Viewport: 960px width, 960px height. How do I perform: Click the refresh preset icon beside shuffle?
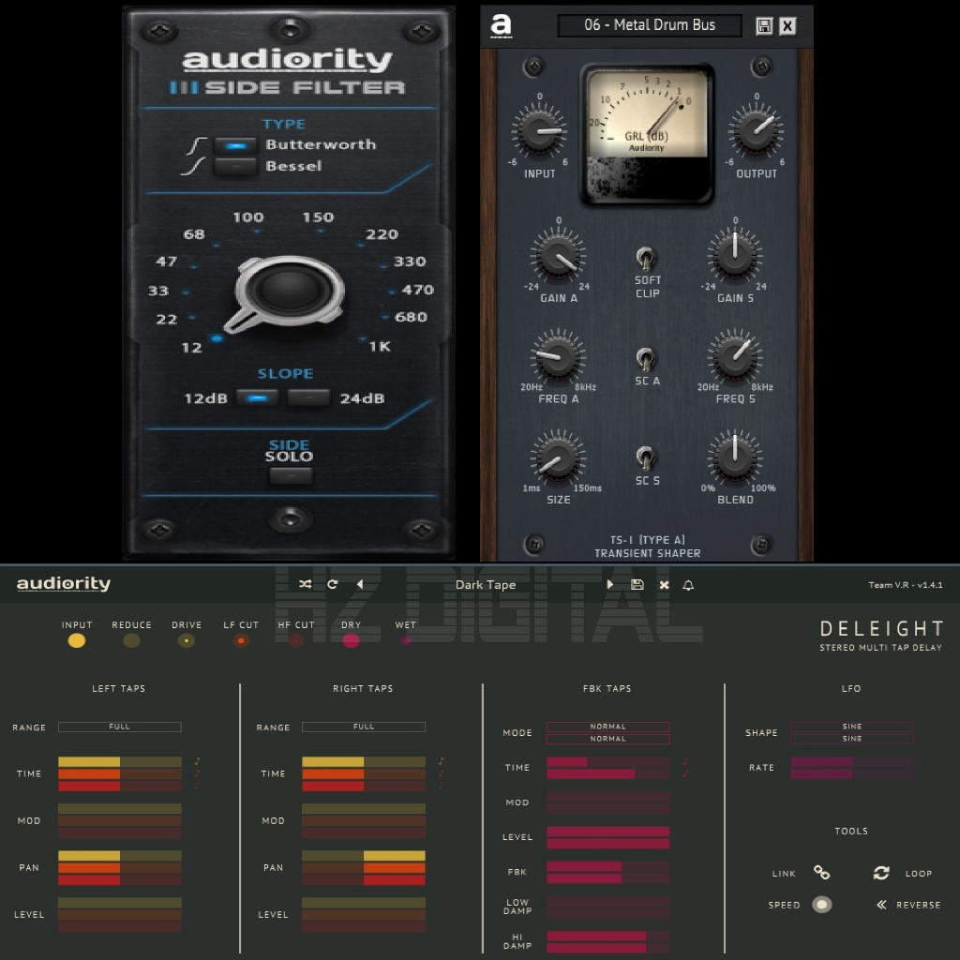332,584
